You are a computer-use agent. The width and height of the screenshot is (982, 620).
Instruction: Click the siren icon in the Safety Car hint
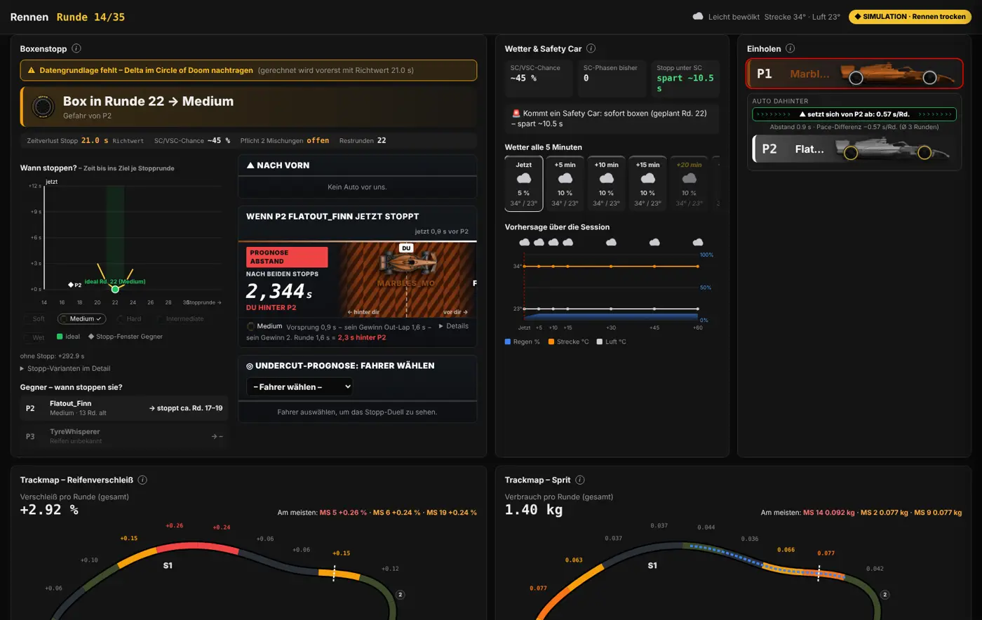516,113
